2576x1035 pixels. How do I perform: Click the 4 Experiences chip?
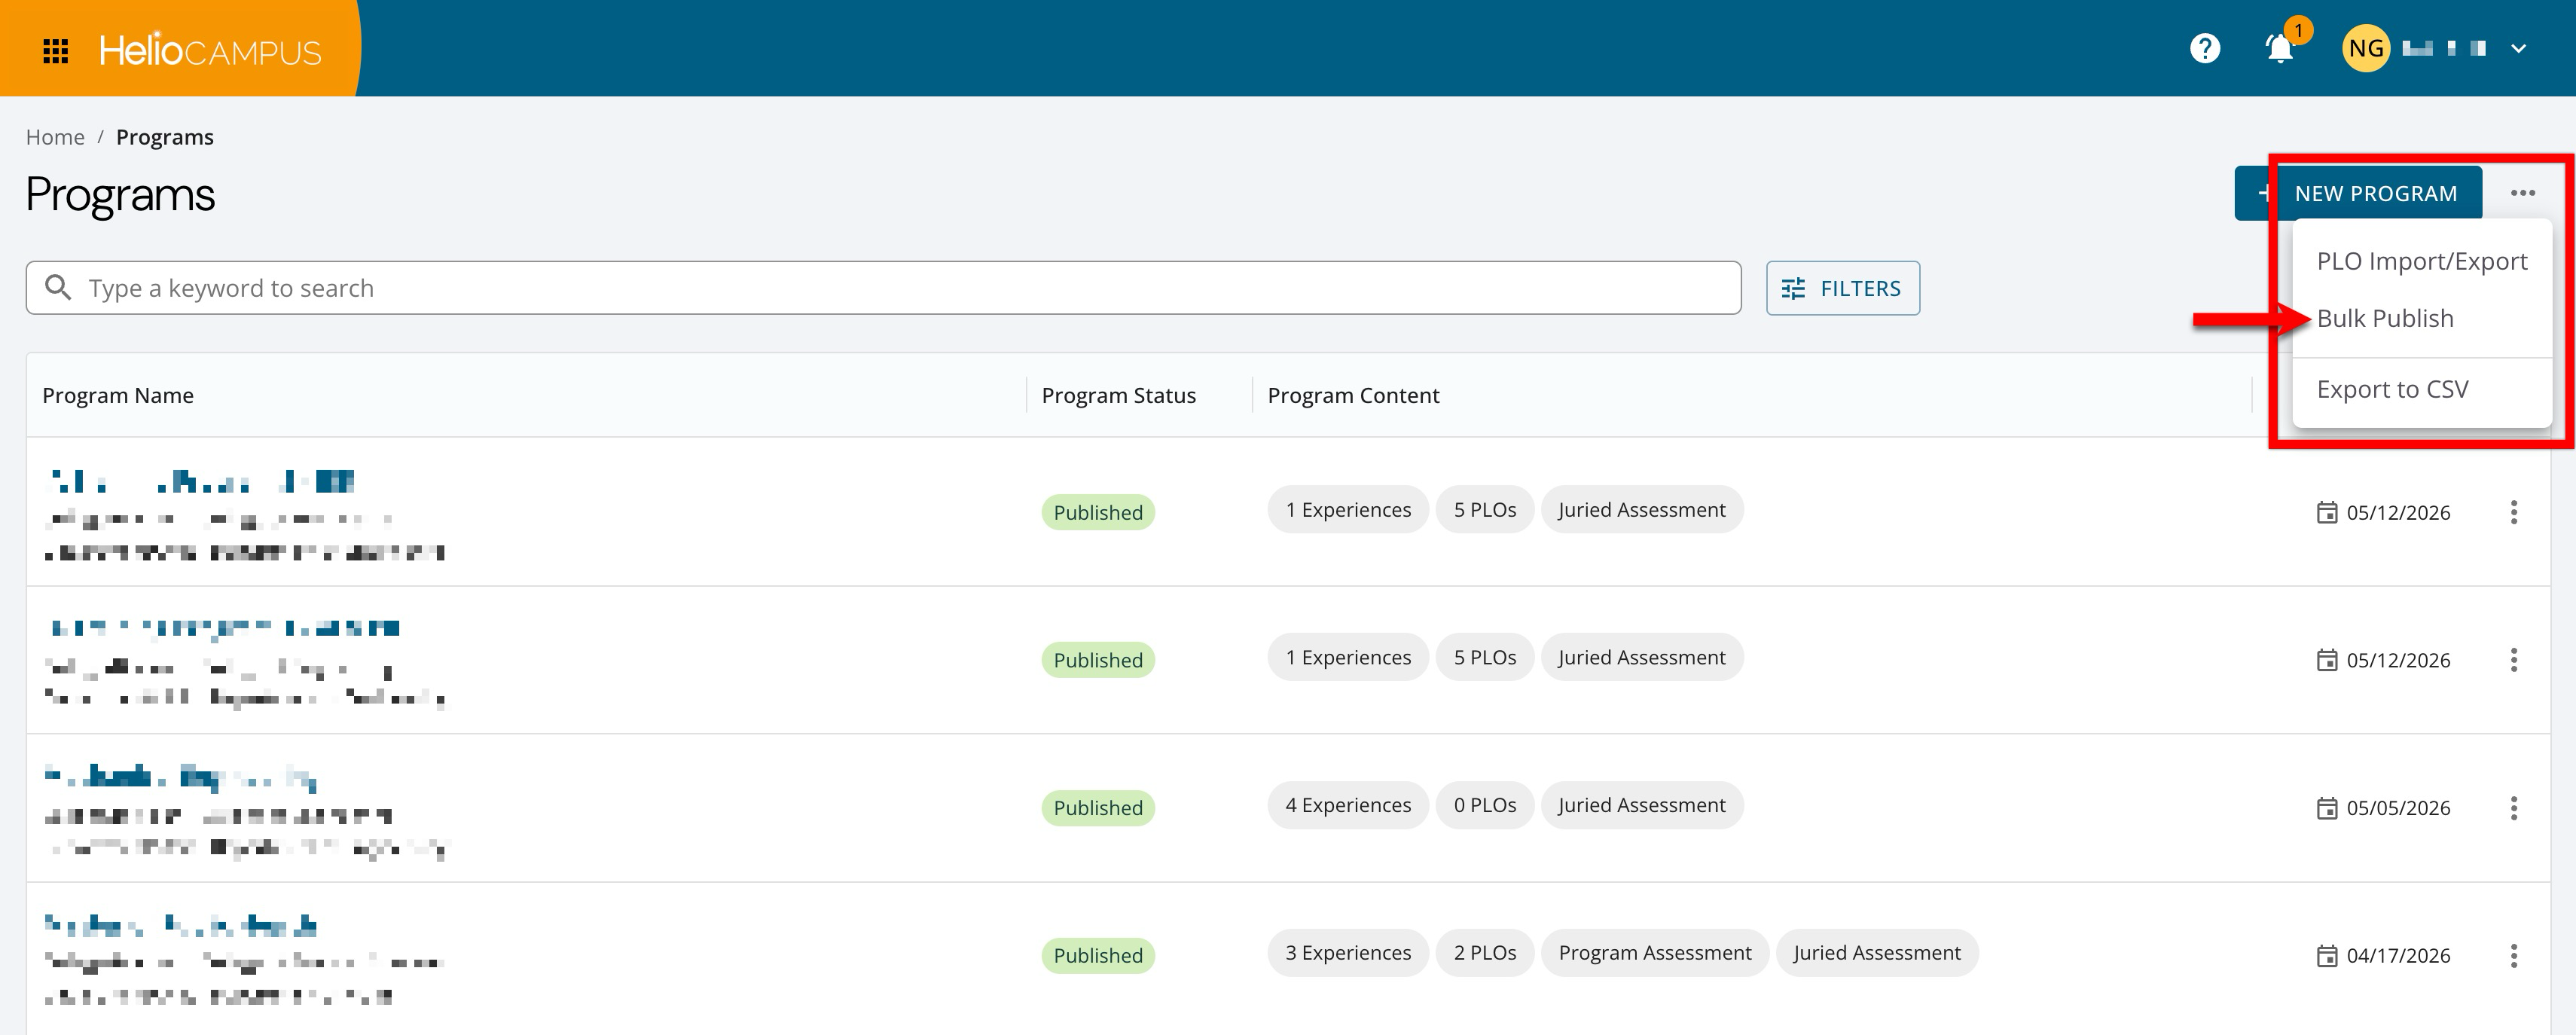(1348, 805)
